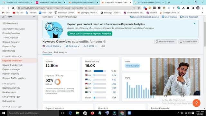Click Export to PDF button
206x116 pixels.
(188, 42)
